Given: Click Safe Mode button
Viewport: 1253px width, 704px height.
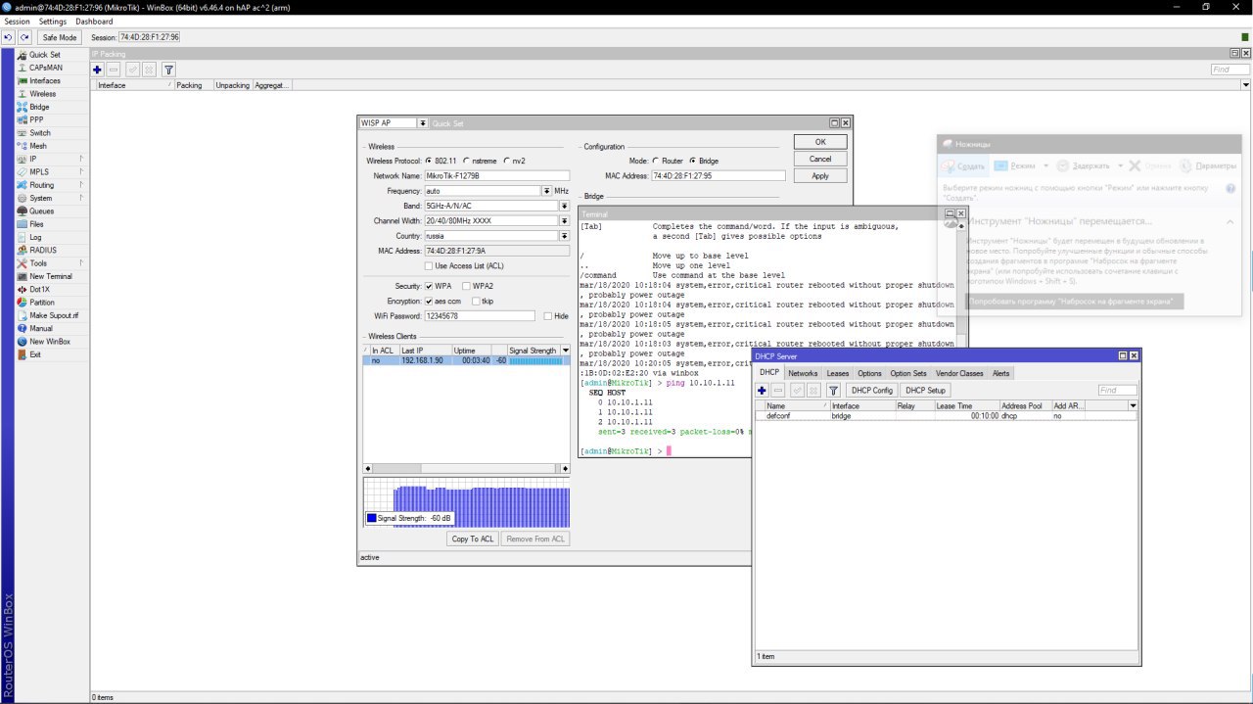Looking at the screenshot, I should [60, 37].
